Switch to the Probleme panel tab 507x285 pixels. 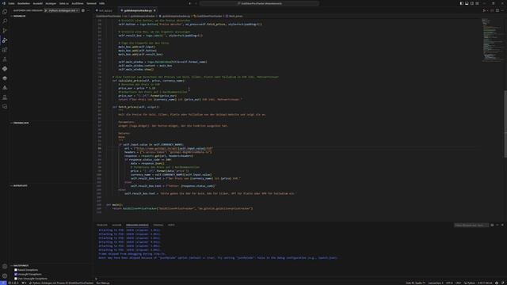point(102,225)
